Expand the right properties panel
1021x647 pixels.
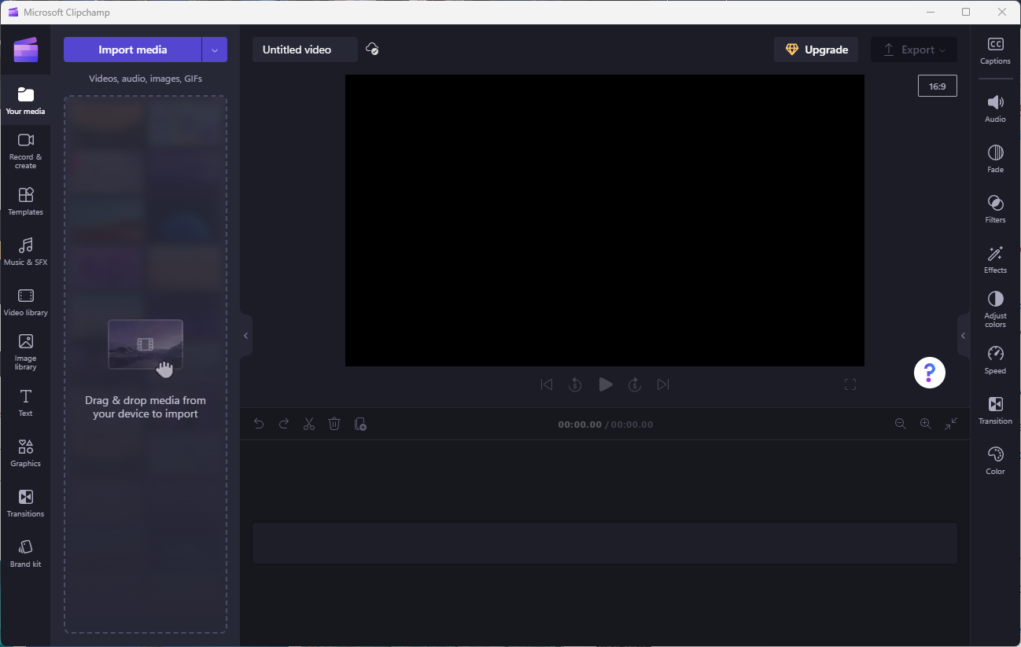pyautogui.click(x=963, y=336)
